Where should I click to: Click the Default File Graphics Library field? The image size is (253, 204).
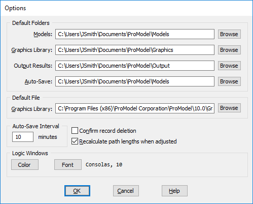[135, 108]
